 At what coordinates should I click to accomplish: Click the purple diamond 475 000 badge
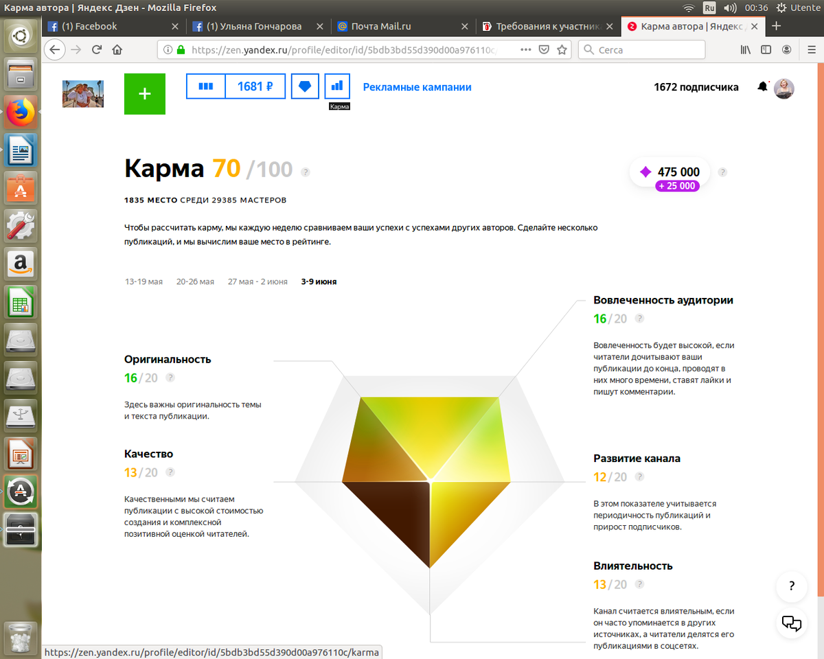pyautogui.click(x=669, y=172)
